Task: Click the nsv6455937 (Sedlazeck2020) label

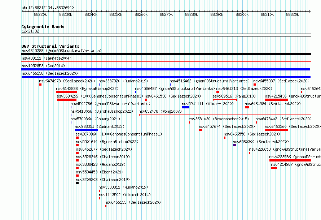Action: (281, 81)
